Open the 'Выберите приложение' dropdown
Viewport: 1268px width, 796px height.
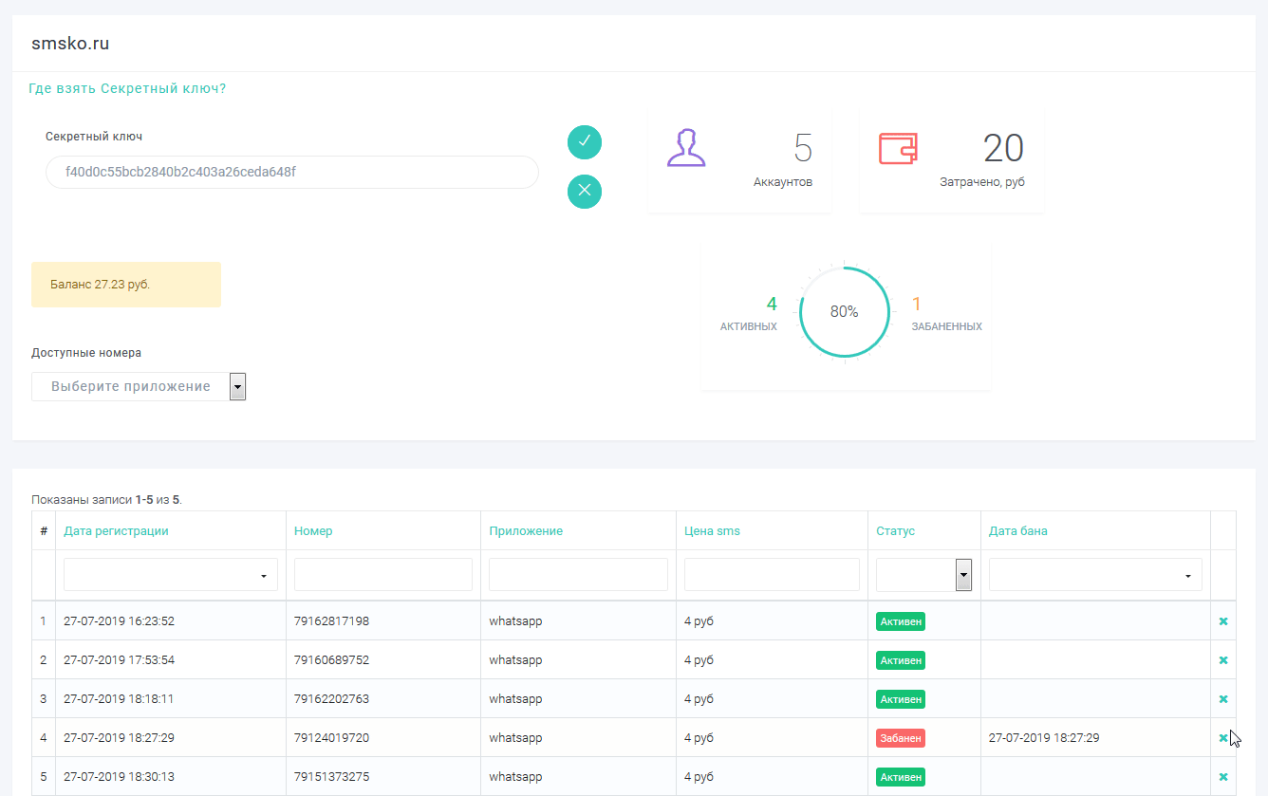tap(139, 387)
